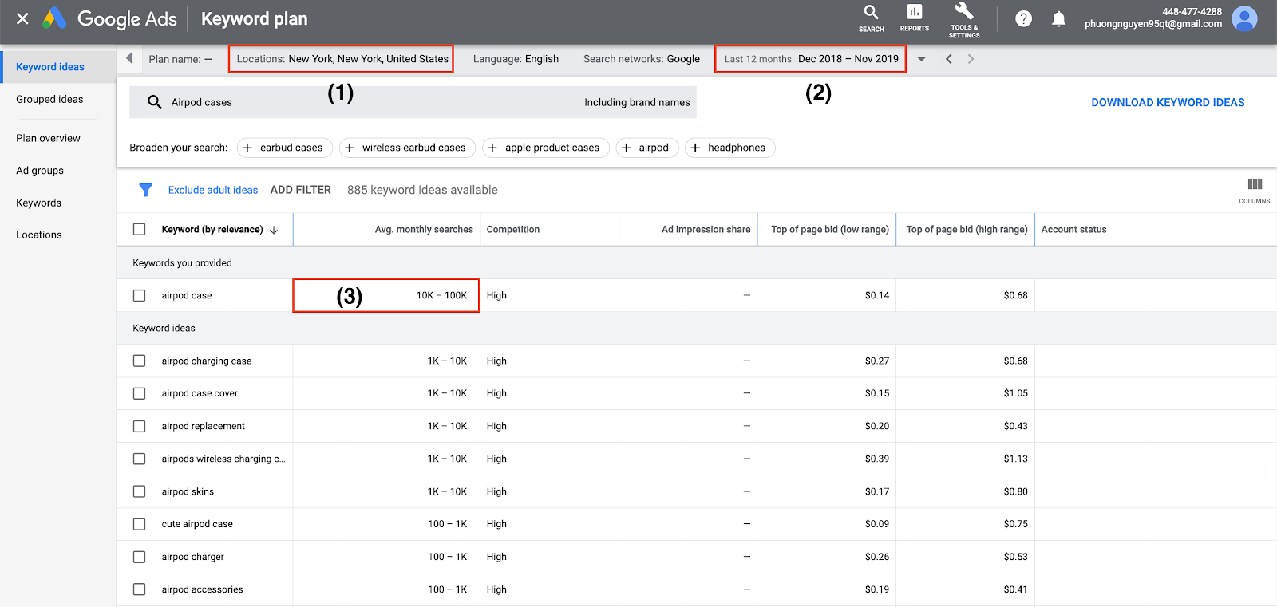Click the 'airpod case cover' keyword text
This screenshot has width=1277, height=607.
(x=200, y=394)
